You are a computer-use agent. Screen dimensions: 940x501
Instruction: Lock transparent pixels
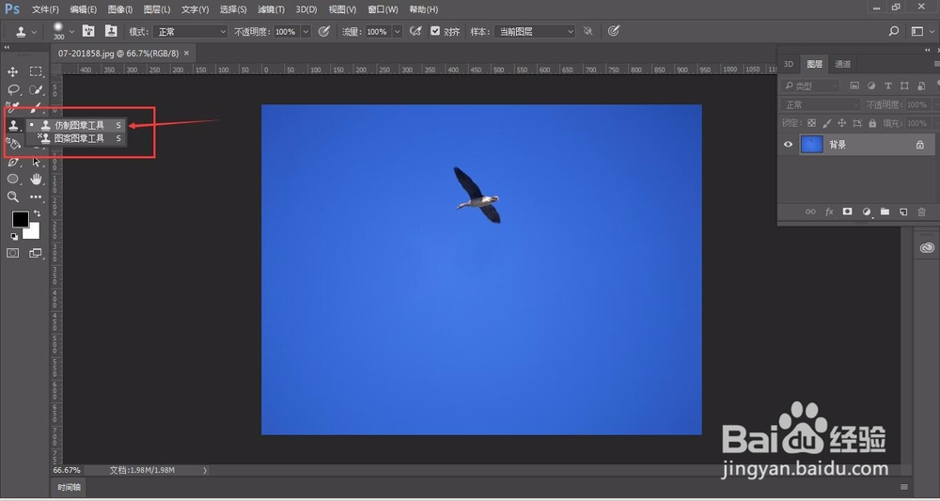point(811,123)
